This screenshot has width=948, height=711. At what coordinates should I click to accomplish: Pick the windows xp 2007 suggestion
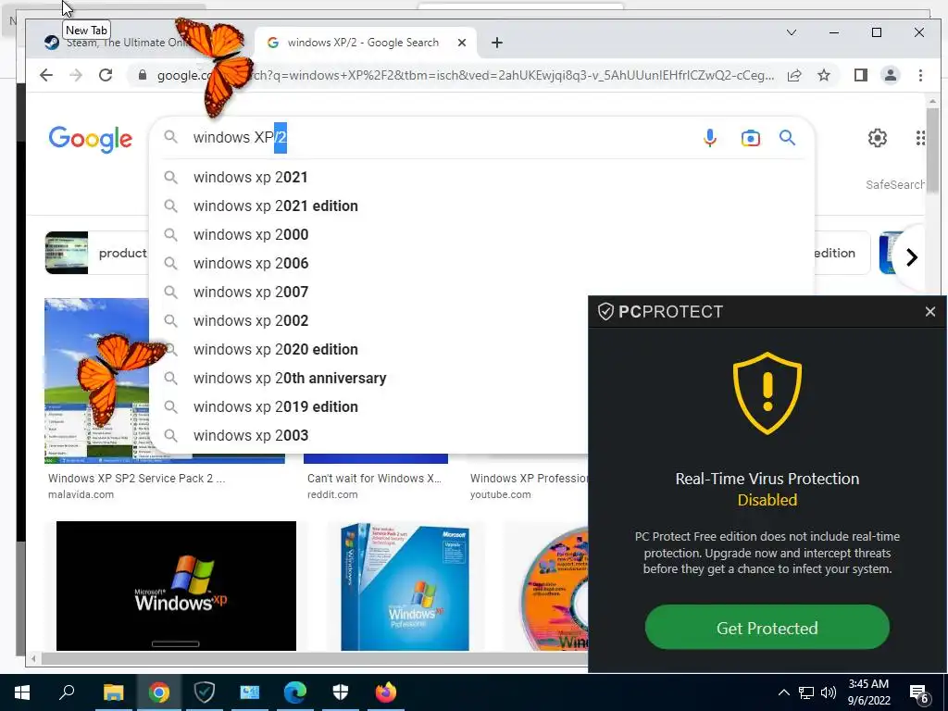(368, 292)
